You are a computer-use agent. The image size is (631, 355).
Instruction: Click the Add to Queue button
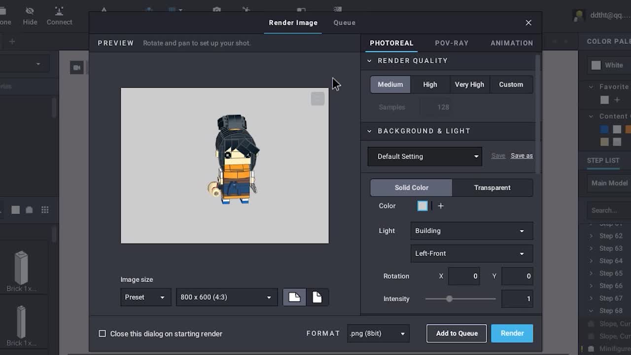tap(456, 333)
